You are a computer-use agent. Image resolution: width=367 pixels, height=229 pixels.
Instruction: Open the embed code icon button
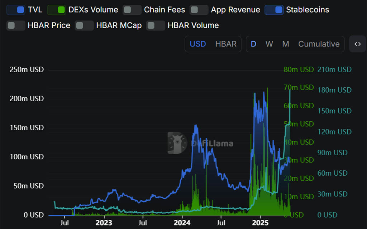click(x=357, y=44)
